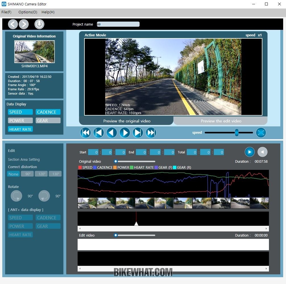The height and width of the screenshot is (284, 286).
Task: Toggle ANT+ HEART RATE display in Edit panel
Action: (x=20, y=235)
